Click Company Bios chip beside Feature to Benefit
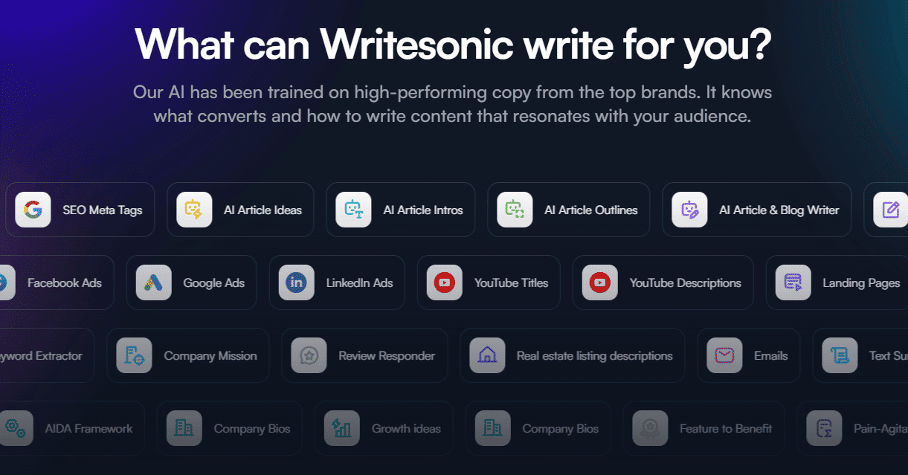The height and width of the screenshot is (475, 908). 538,428
